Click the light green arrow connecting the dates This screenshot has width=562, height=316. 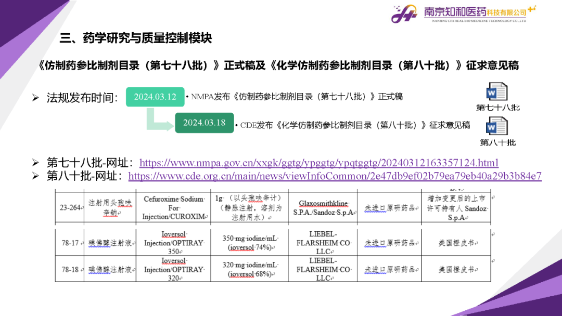coord(158,119)
